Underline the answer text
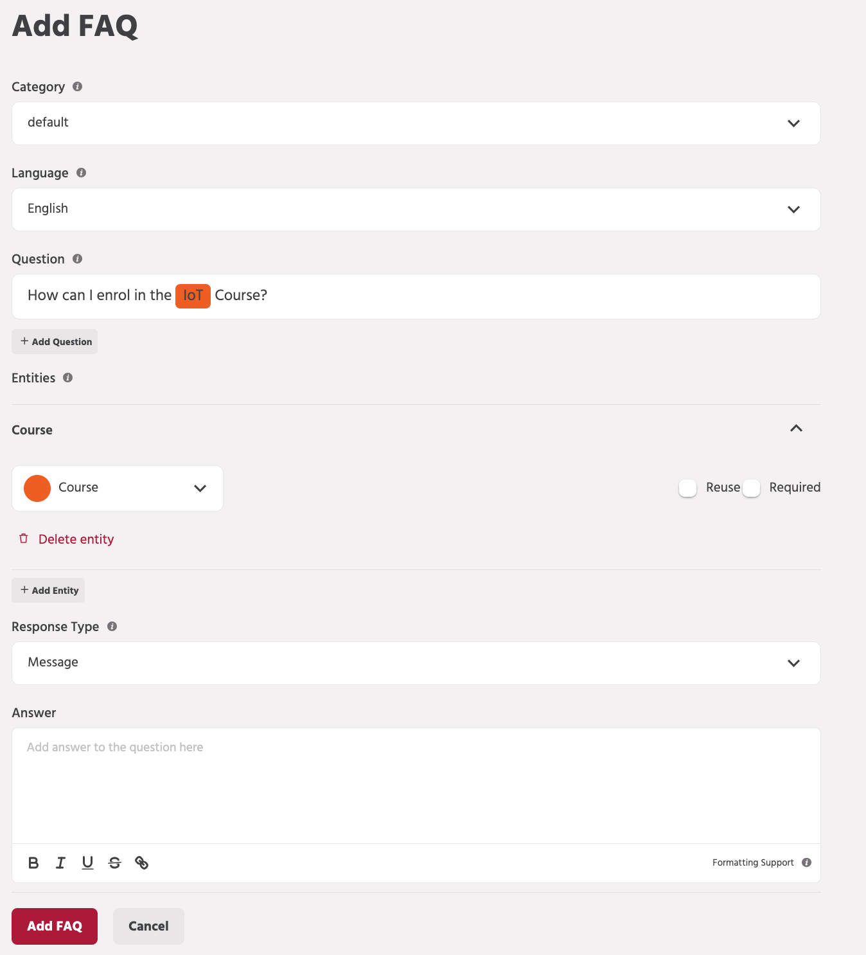Image resolution: width=866 pixels, height=955 pixels. pyautogui.click(x=88, y=863)
